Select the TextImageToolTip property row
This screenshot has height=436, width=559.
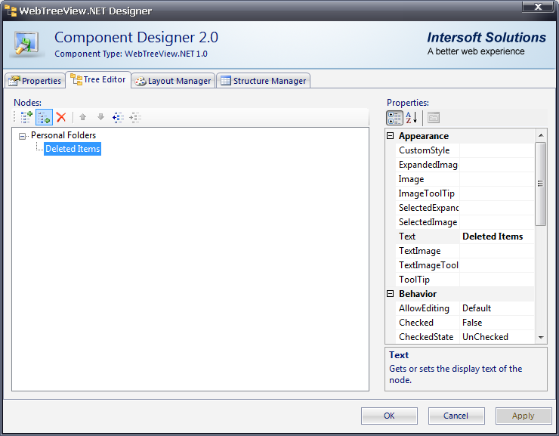[x=465, y=265]
